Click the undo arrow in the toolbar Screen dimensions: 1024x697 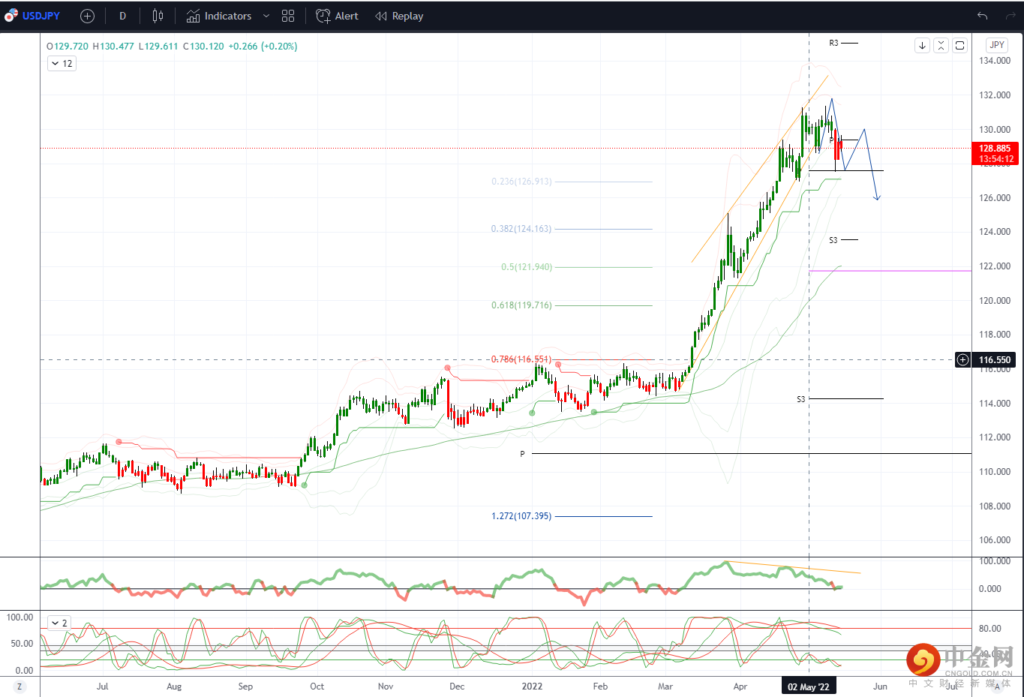click(x=982, y=16)
